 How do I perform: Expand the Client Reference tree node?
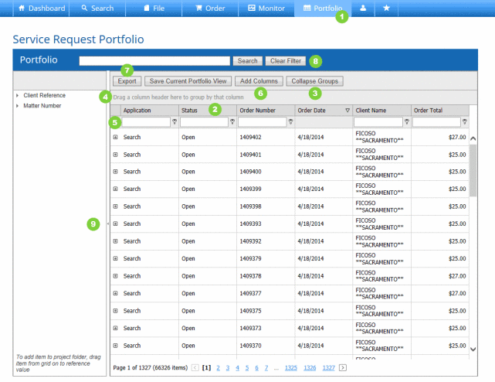[17, 95]
